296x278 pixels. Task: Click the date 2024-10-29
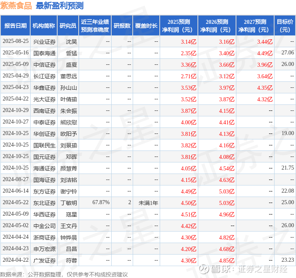pos(15,110)
